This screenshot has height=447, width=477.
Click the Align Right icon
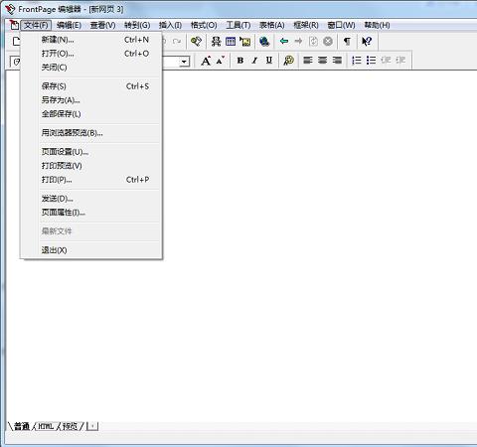click(337, 61)
